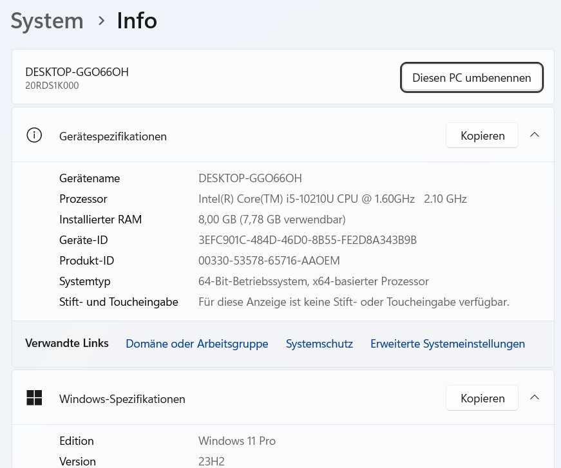The width and height of the screenshot is (561, 468).
Task: Copy Gerätespezifikationen with Kopieren button
Action: (x=482, y=135)
